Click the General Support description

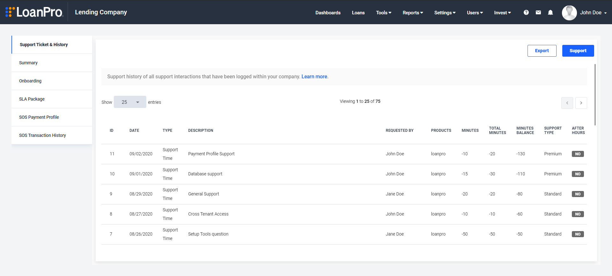(203, 194)
